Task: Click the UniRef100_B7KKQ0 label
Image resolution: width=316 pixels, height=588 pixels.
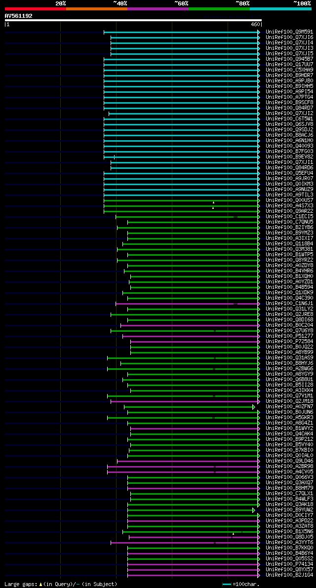Action: tap(289, 548)
